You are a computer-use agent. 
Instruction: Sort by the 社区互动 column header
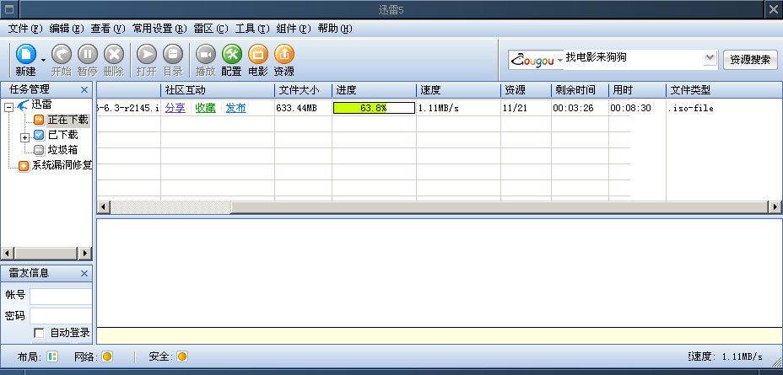[x=217, y=90]
